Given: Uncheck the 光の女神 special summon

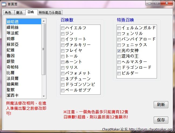Looking at the screenshot, I should (x=119, y=51).
